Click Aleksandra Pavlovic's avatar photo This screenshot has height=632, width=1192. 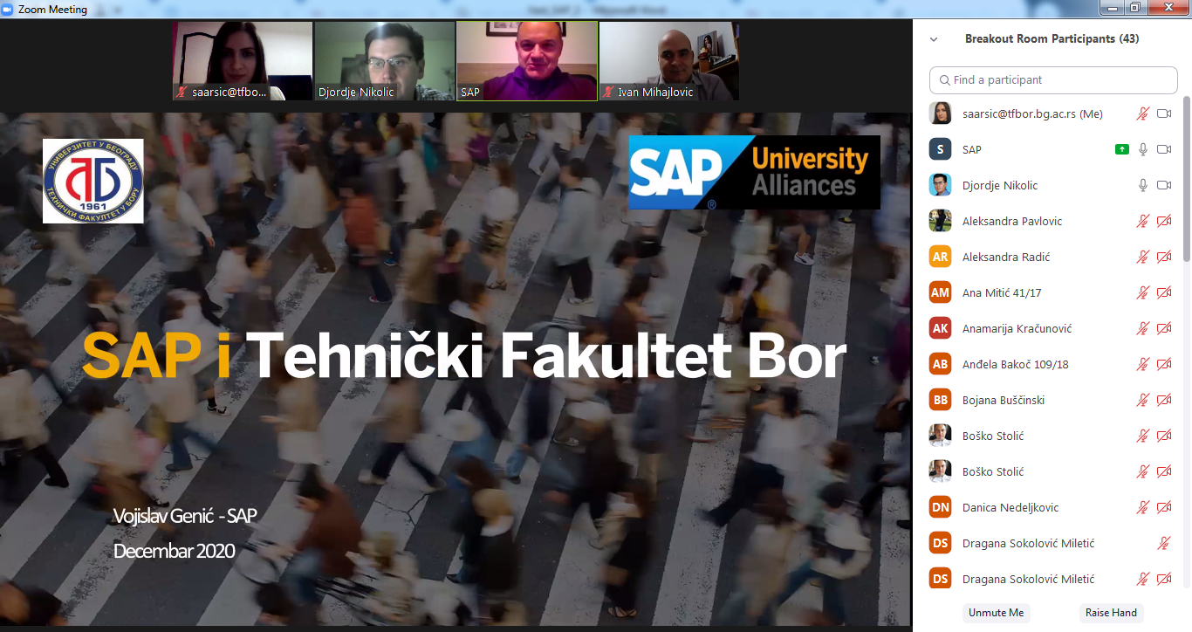[x=940, y=221]
